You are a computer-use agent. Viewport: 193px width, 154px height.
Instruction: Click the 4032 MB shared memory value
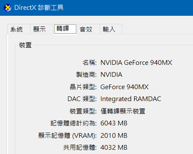tap(114, 148)
